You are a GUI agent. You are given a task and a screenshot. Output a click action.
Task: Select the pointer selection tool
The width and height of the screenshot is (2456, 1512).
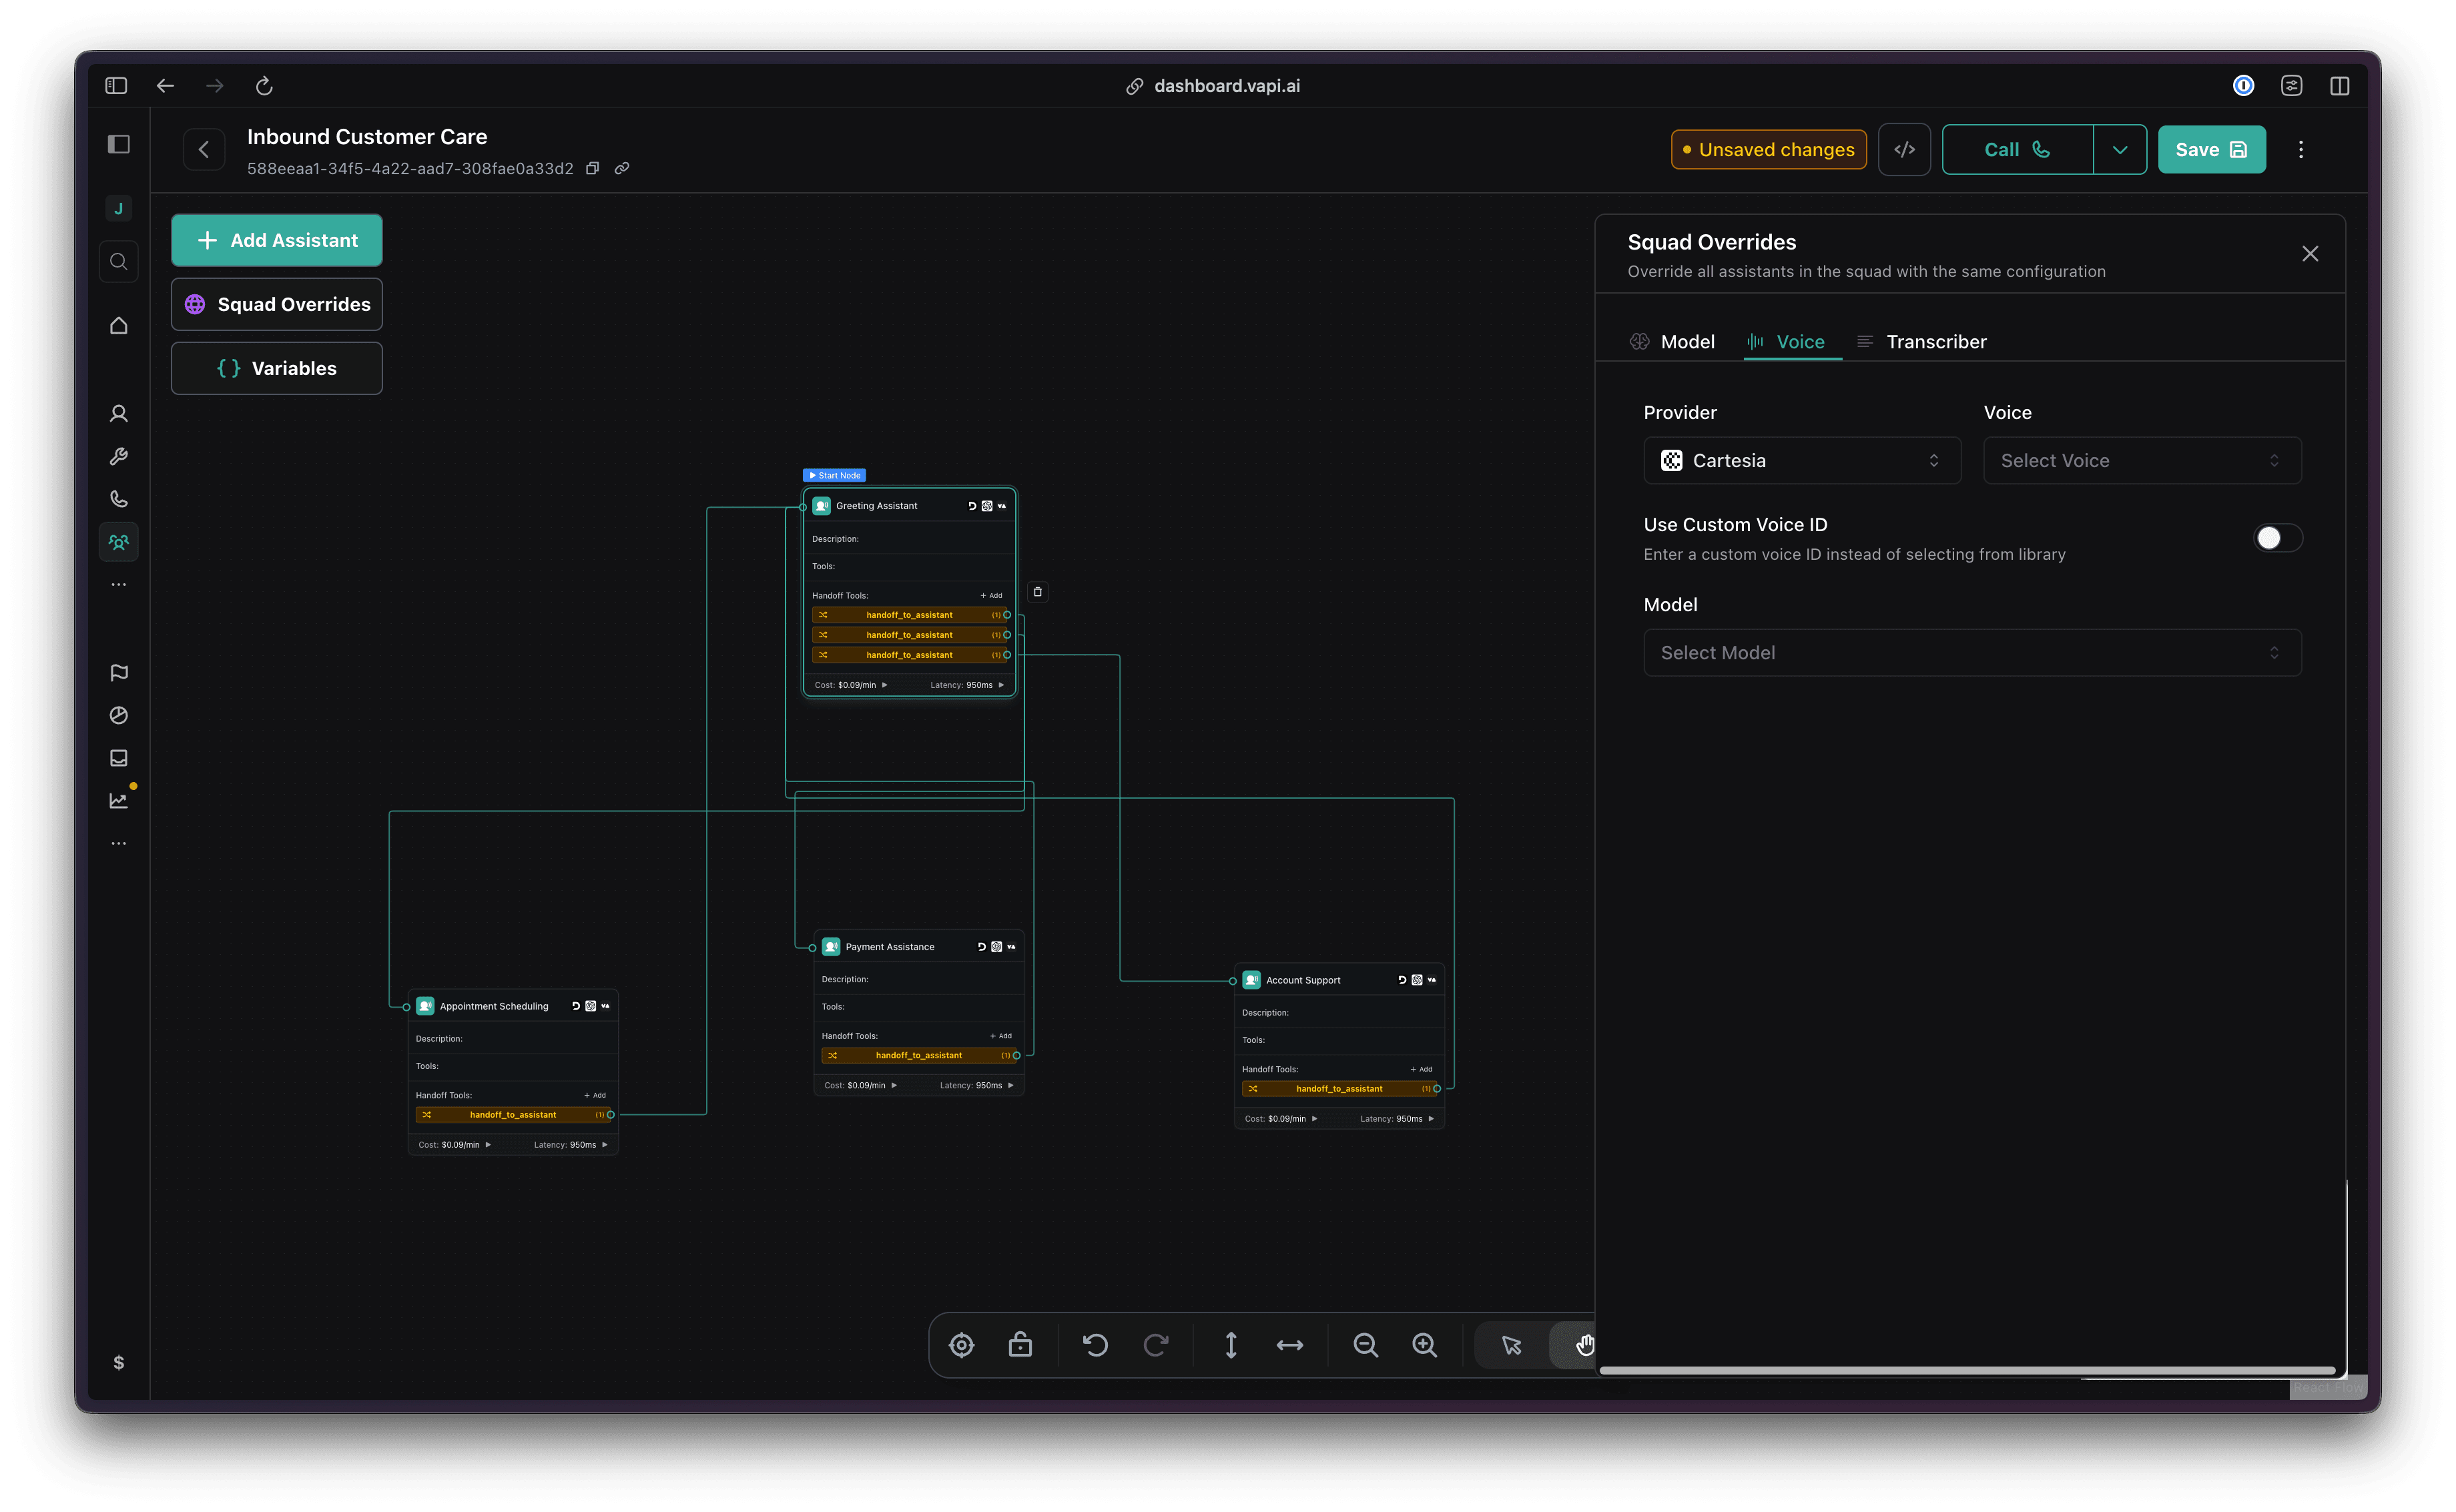(1511, 1345)
